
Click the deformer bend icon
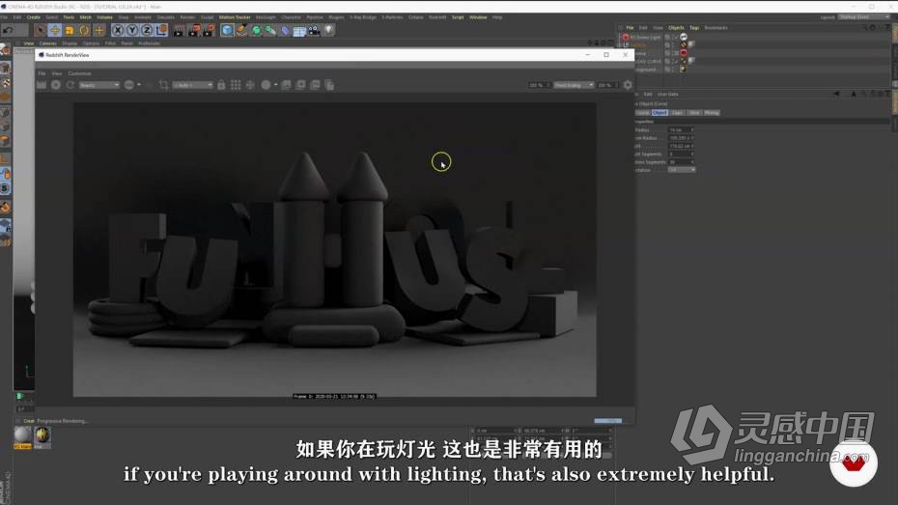285,30
